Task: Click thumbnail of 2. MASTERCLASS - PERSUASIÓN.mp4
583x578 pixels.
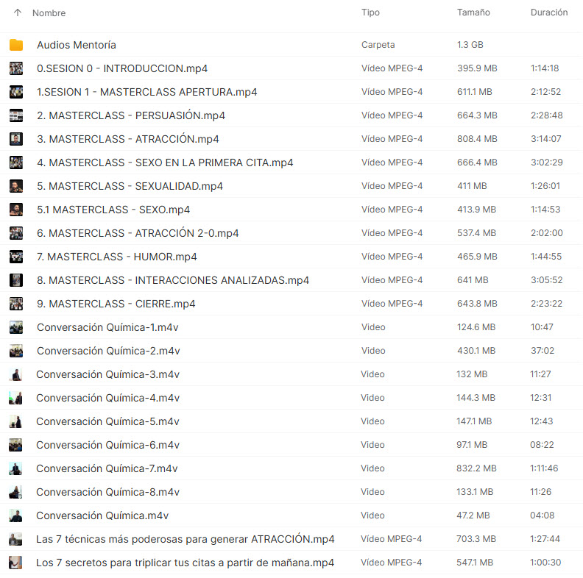Action: pyautogui.click(x=16, y=115)
